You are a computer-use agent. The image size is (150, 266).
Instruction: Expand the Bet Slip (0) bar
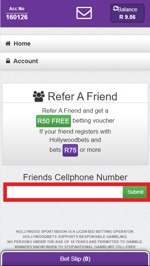(x=75, y=259)
